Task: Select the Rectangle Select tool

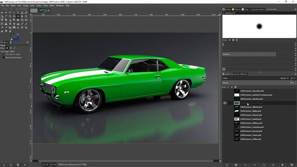Action: click(x=2, y=13)
